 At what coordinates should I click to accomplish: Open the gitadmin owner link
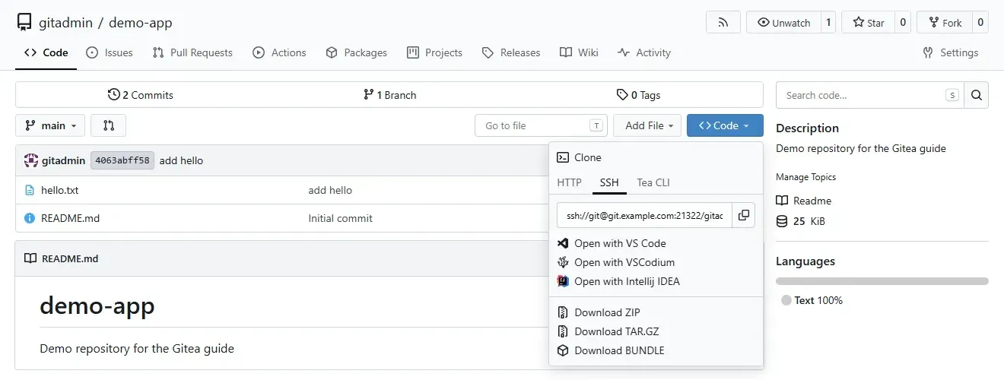(x=65, y=22)
